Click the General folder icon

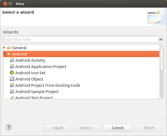pyautogui.click(x=9, y=48)
